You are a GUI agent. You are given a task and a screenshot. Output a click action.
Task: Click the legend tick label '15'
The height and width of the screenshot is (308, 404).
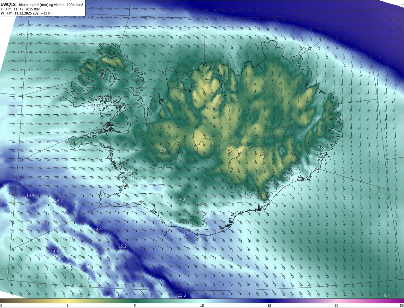click(x=269, y=306)
